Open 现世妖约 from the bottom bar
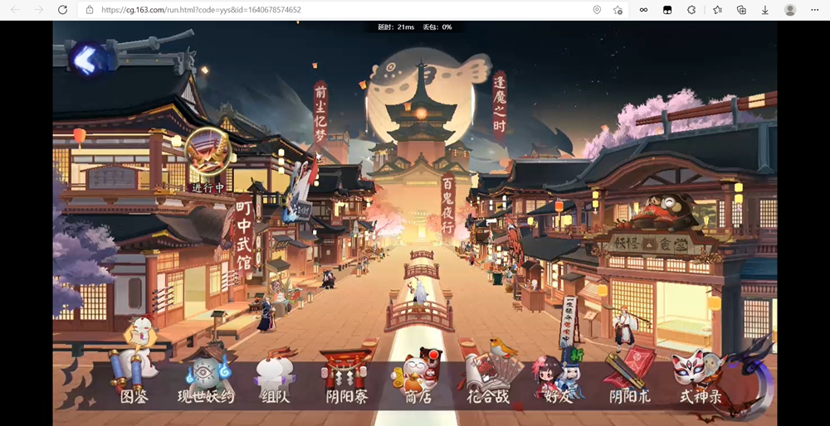The image size is (830, 426). point(206,376)
